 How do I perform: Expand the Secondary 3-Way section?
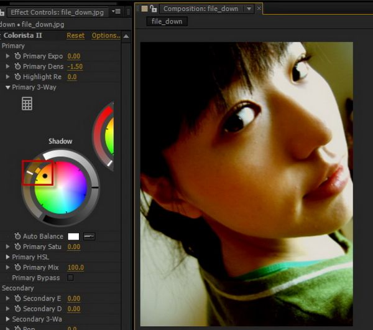(x=7, y=319)
